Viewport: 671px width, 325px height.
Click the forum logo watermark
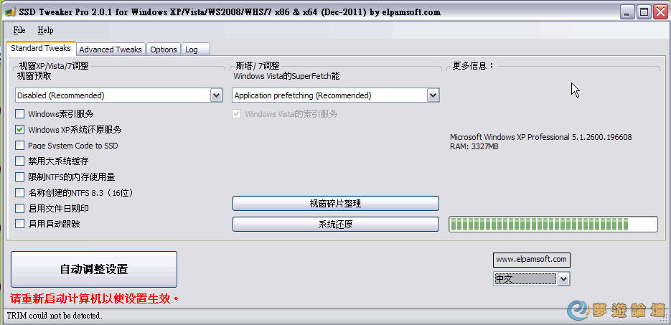(x=616, y=310)
